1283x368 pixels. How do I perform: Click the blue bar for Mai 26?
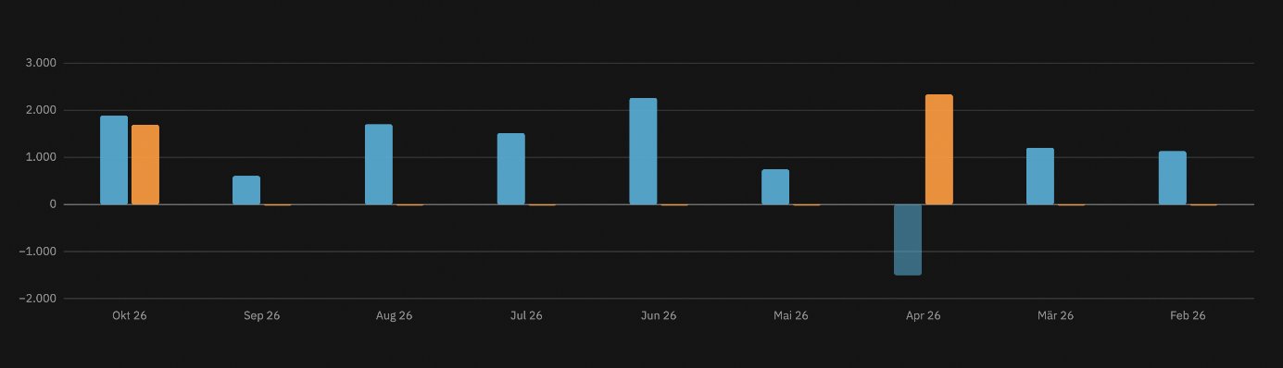point(775,187)
